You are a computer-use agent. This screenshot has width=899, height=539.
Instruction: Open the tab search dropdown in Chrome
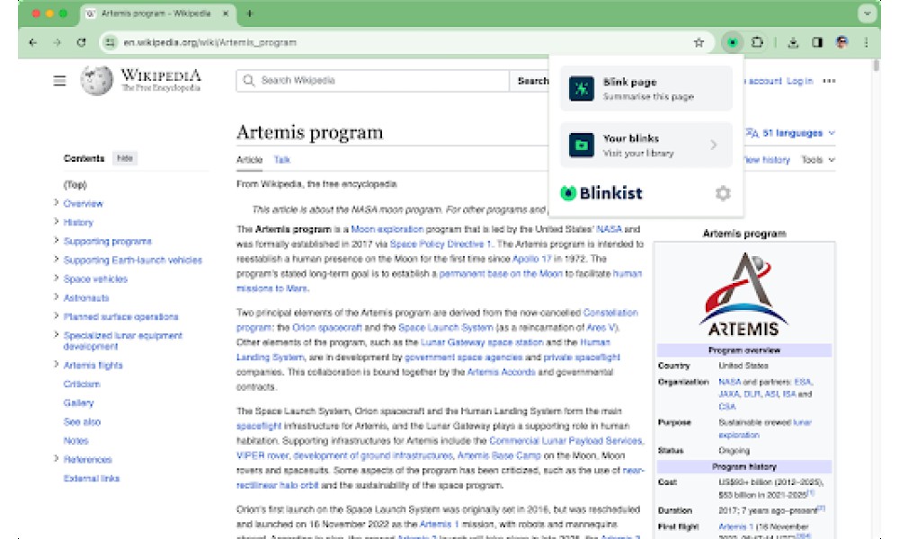868,13
